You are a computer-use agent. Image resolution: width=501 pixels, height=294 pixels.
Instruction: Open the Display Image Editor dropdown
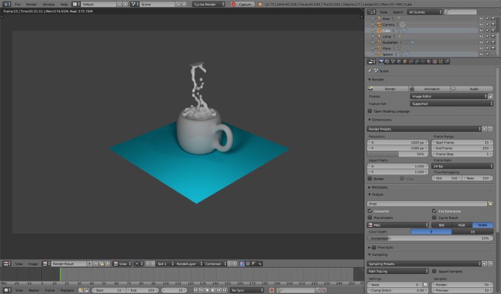448,96
